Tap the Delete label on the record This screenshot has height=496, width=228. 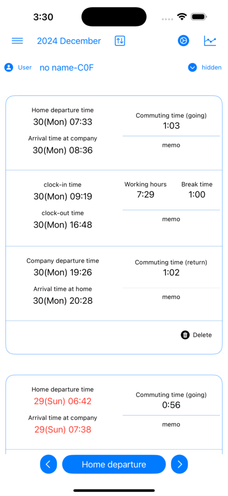coord(202,335)
